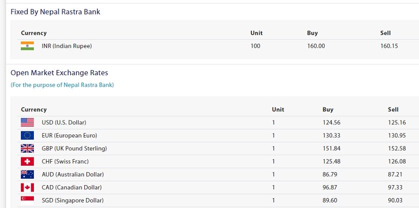Click the 'Open Market Exchange Rates' heading
Viewport: 419px width, 208px height.
59,73
